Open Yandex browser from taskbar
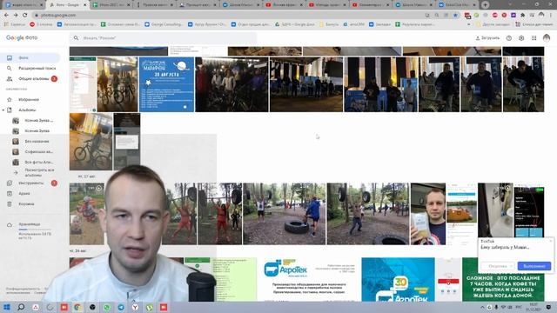Image resolution: width=557 pixels, height=313 pixels. (x=135, y=307)
